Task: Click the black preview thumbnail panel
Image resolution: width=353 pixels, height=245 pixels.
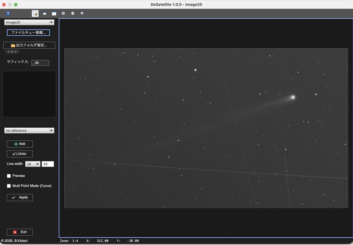Action: [29, 94]
